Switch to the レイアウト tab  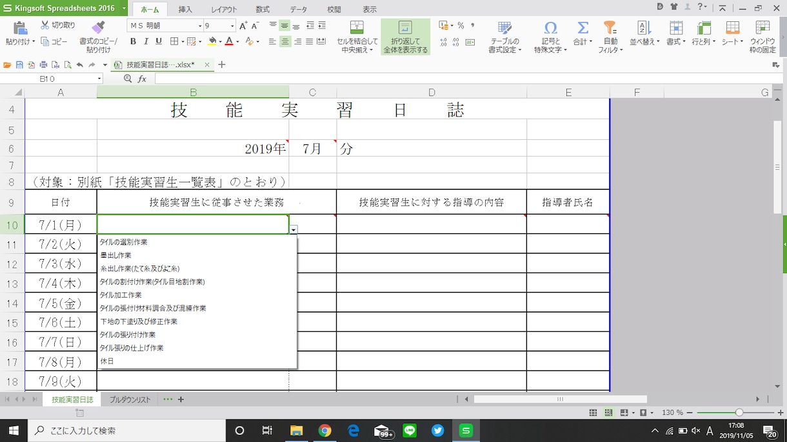[x=224, y=10]
